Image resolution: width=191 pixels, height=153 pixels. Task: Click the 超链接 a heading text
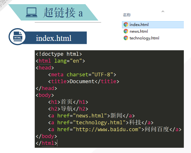[x=63, y=13]
